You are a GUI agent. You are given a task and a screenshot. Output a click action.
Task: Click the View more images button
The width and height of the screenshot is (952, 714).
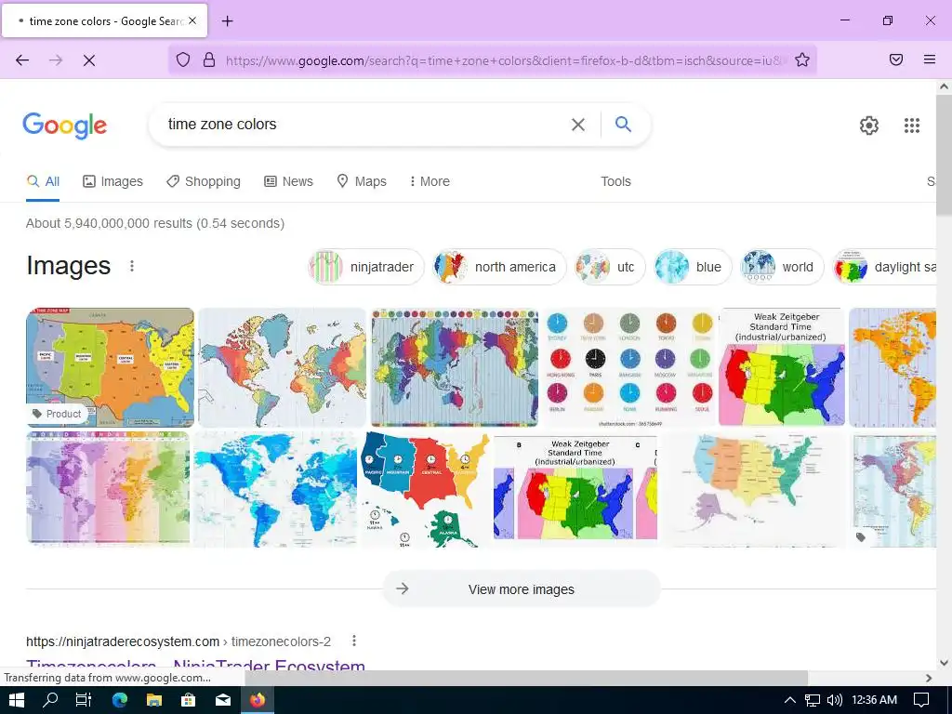pyautogui.click(x=521, y=588)
